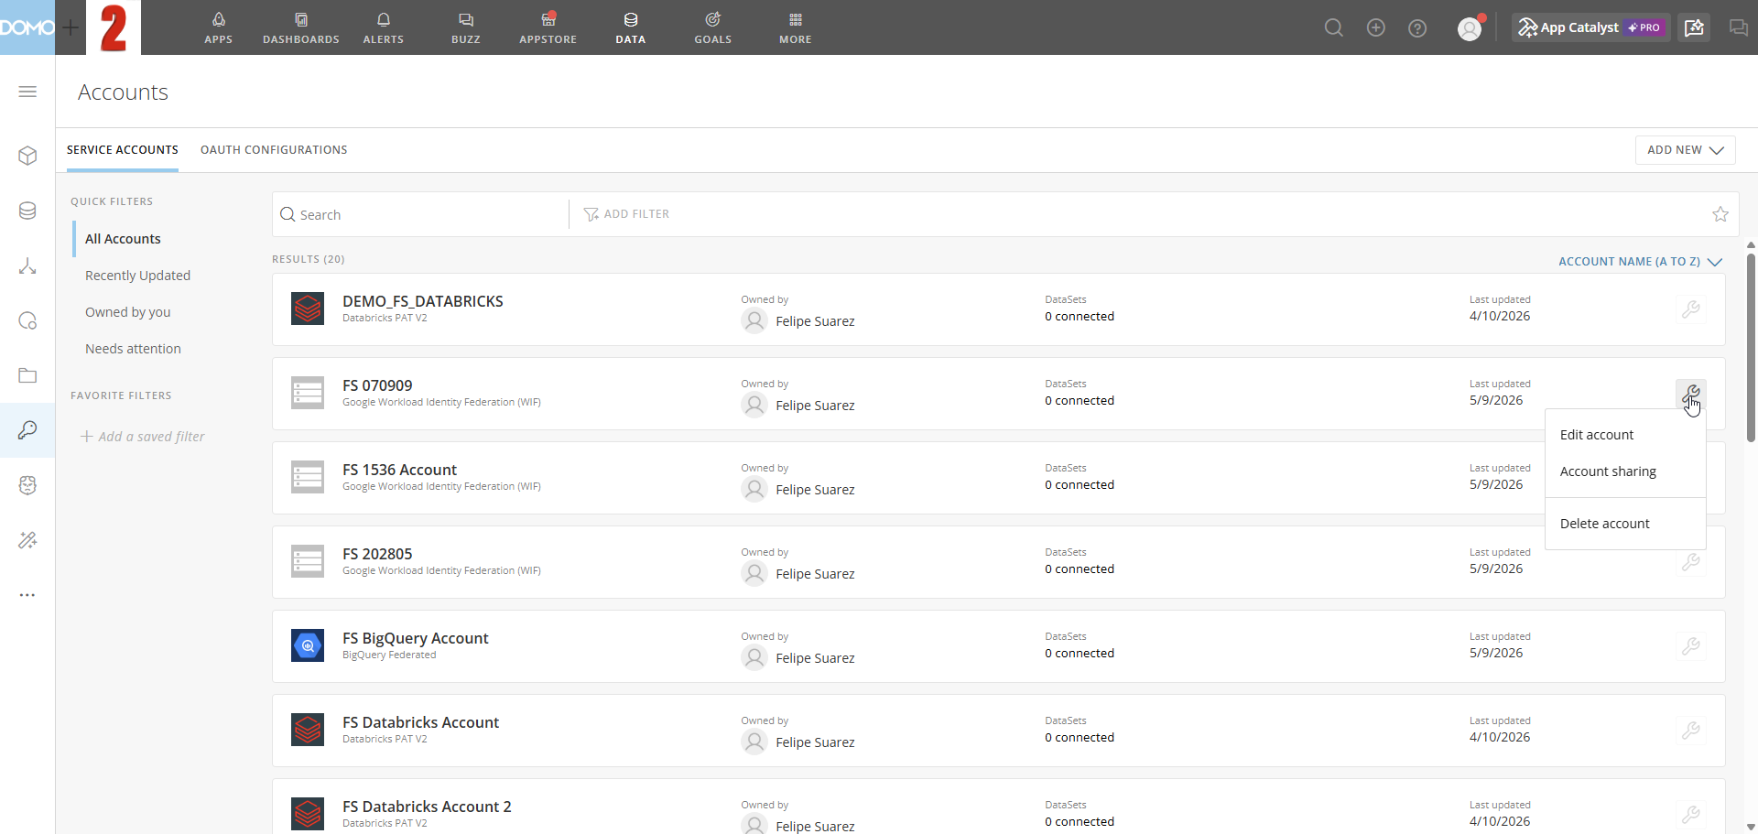Screen dimensions: 1758x834
Task: Click Add a saved filter
Action: 143,437
